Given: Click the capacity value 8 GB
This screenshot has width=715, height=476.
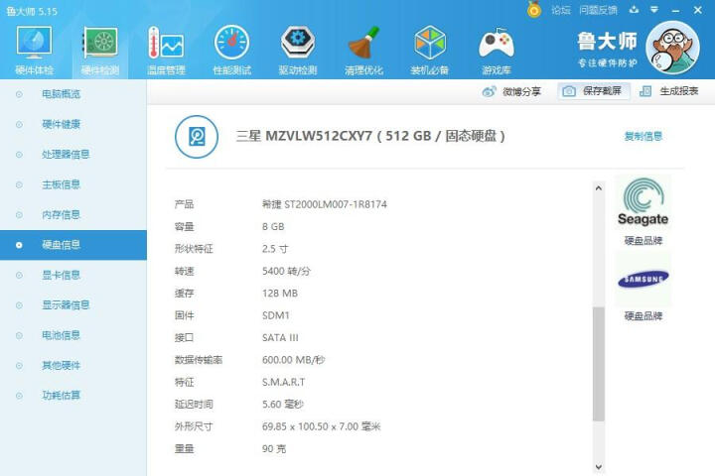Looking at the screenshot, I should click(x=273, y=226).
